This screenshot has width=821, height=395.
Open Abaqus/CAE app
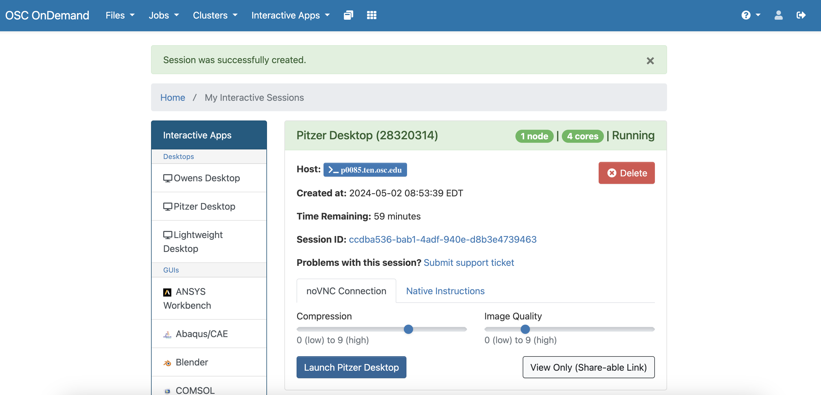(209, 334)
